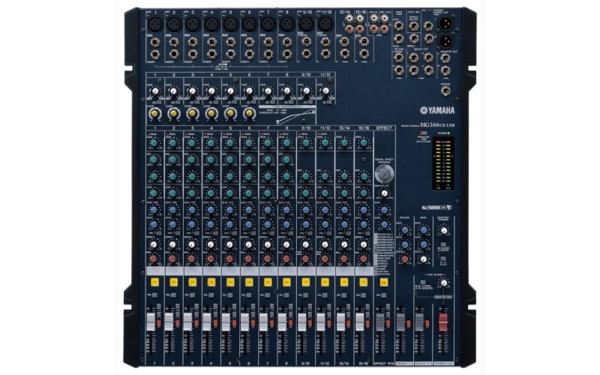Click the channel 1 GAIN knob
Image resolution: width=600 pixels, height=375 pixels.
[154, 91]
